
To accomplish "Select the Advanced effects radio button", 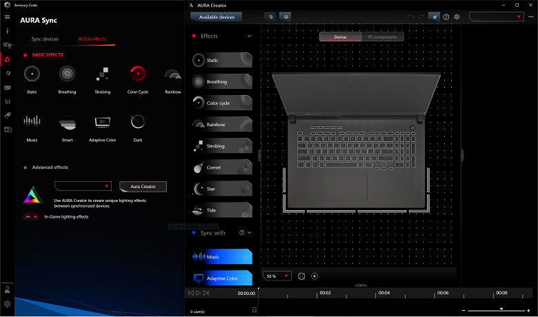I will [26, 167].
